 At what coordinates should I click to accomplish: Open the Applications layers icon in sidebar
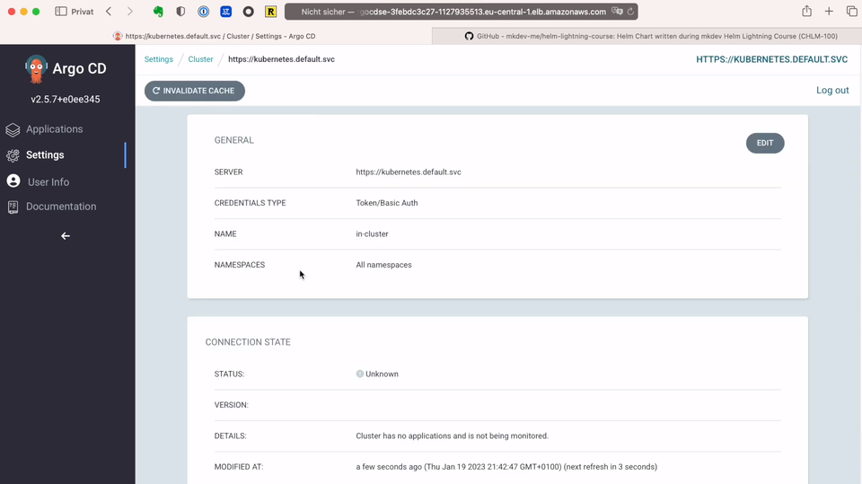(13, 130)
